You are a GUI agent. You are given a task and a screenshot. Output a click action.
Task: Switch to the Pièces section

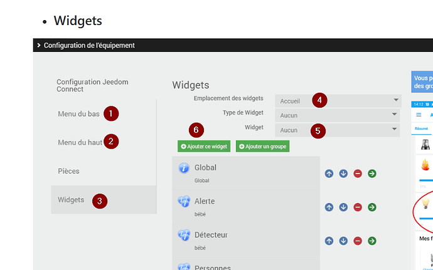[x=68, y=171]
